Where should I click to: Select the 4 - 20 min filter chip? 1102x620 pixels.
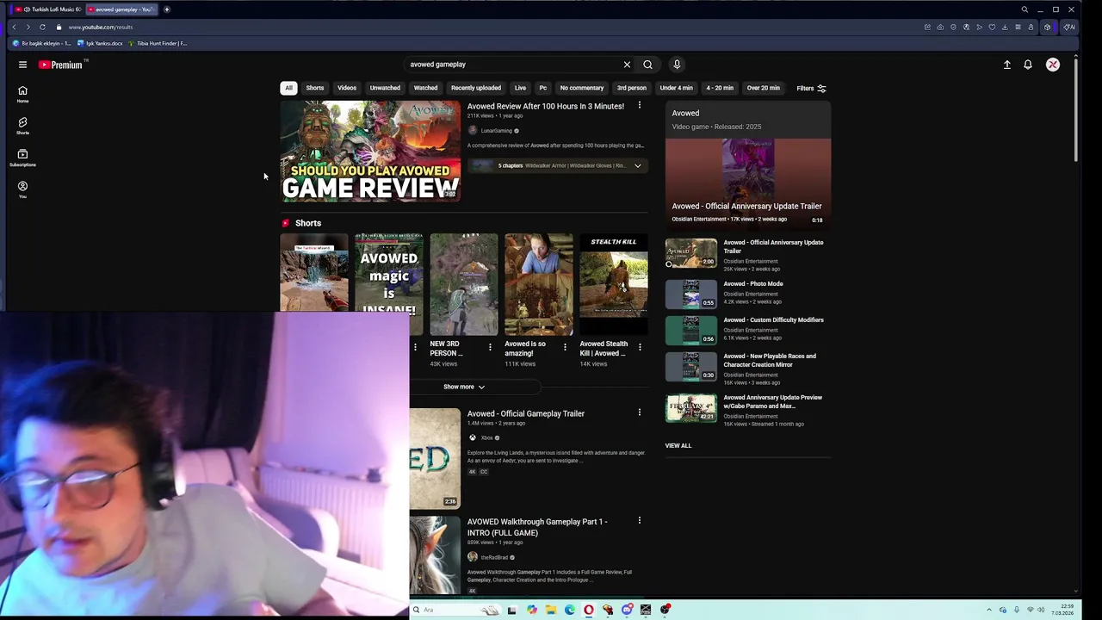(x=720, y=88)
